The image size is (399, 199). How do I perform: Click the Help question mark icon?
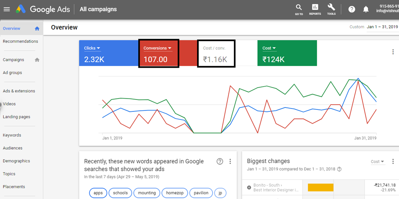(352, 9)
